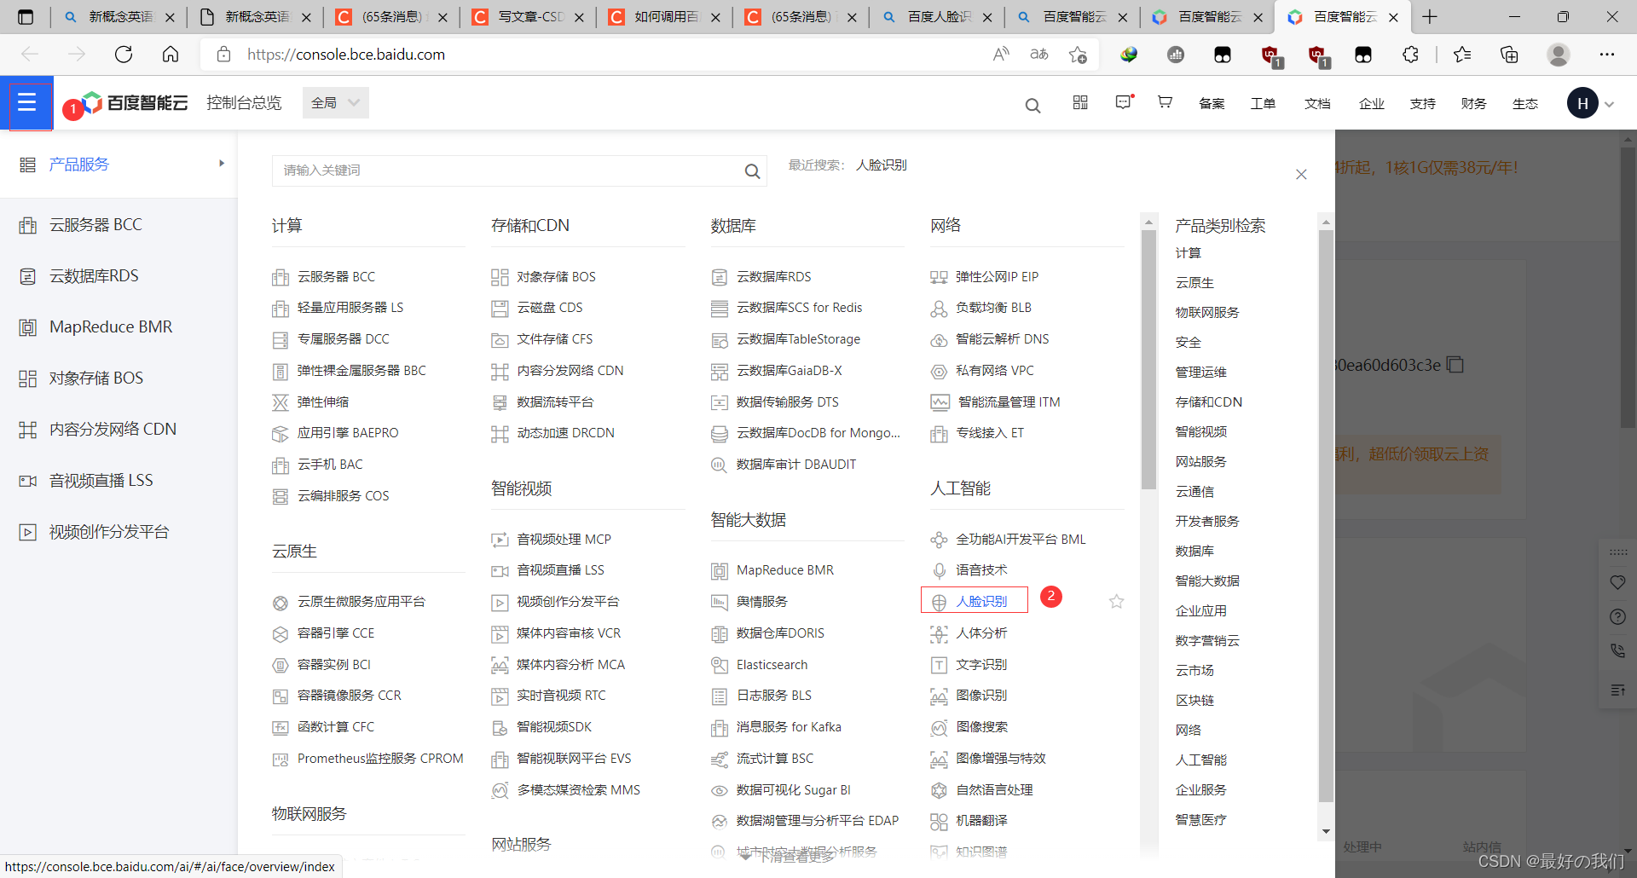Viewport: 1637px width, 878px height.
Task: Go to 控制台总览 in the top menu
Action: [x=244, y=102]
